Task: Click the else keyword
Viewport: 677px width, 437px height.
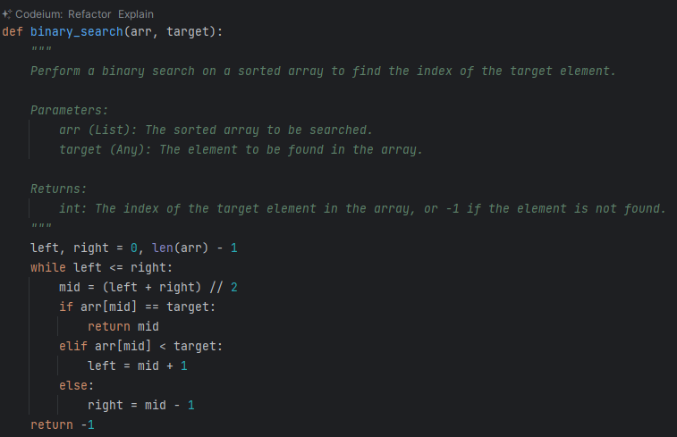Action: [x=73, y=385]
